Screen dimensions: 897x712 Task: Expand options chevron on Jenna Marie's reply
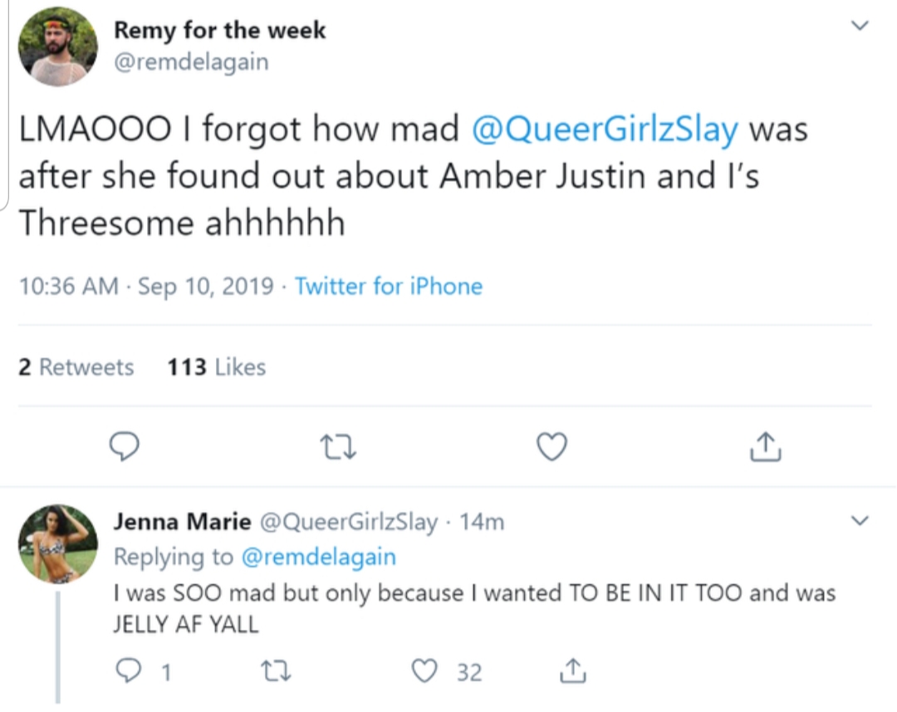(860, 520)
